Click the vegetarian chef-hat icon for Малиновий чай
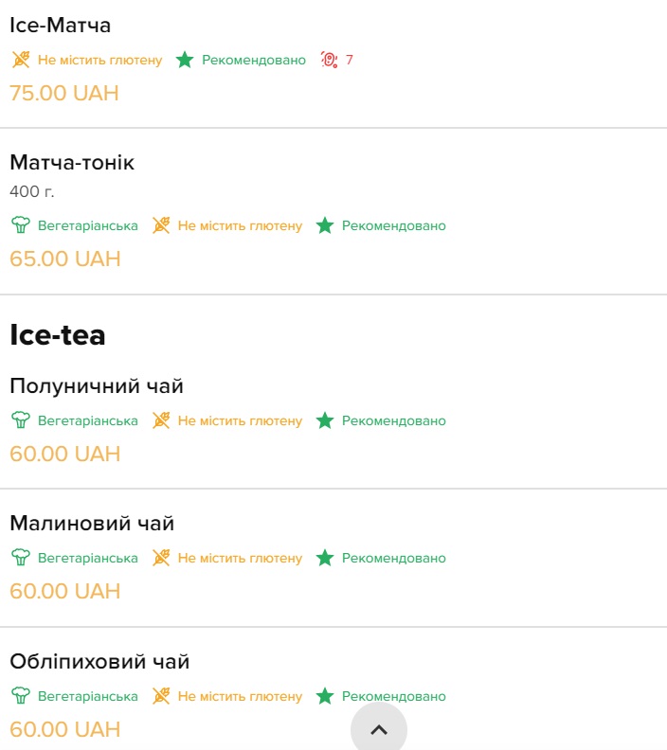Image resolution: width=667 pixels, height=750 pixels. (21, 558)
